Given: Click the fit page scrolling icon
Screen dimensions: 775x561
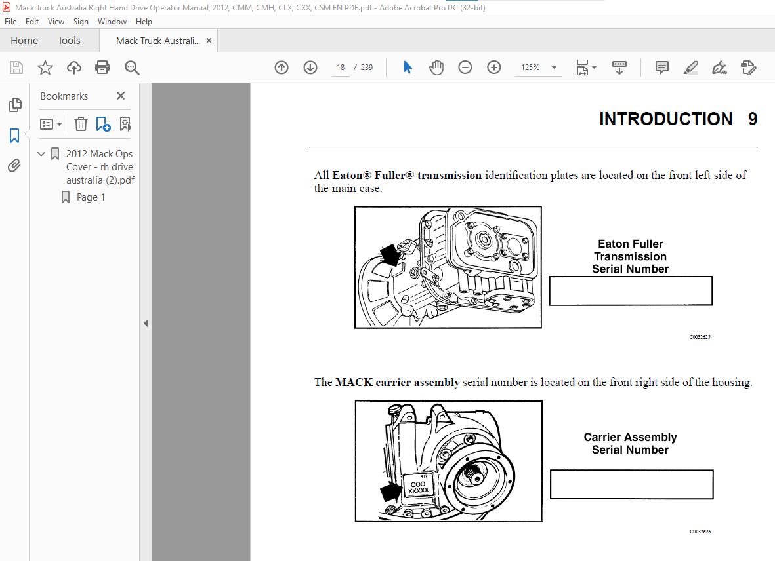Looking at the screenshot, I should click(x=582, y=68).
